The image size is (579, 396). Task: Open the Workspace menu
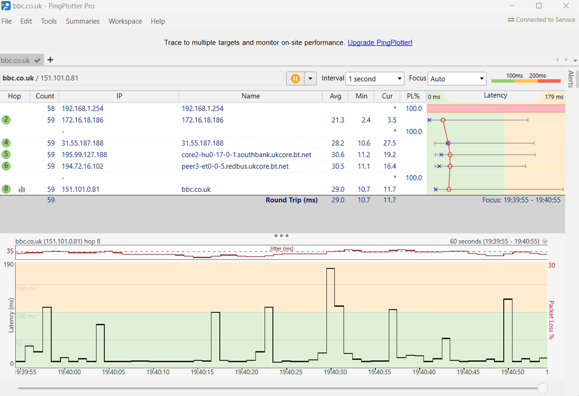tap(125, 21)
